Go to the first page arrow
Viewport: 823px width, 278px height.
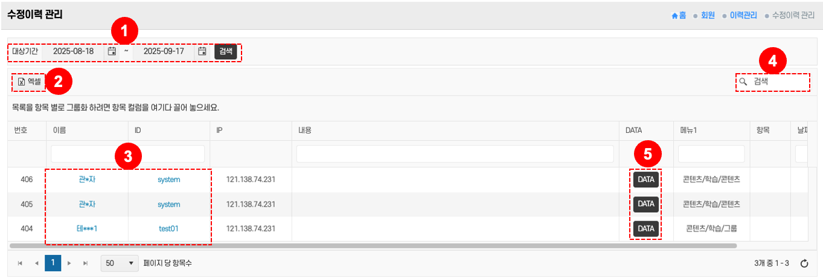(21, 263)
